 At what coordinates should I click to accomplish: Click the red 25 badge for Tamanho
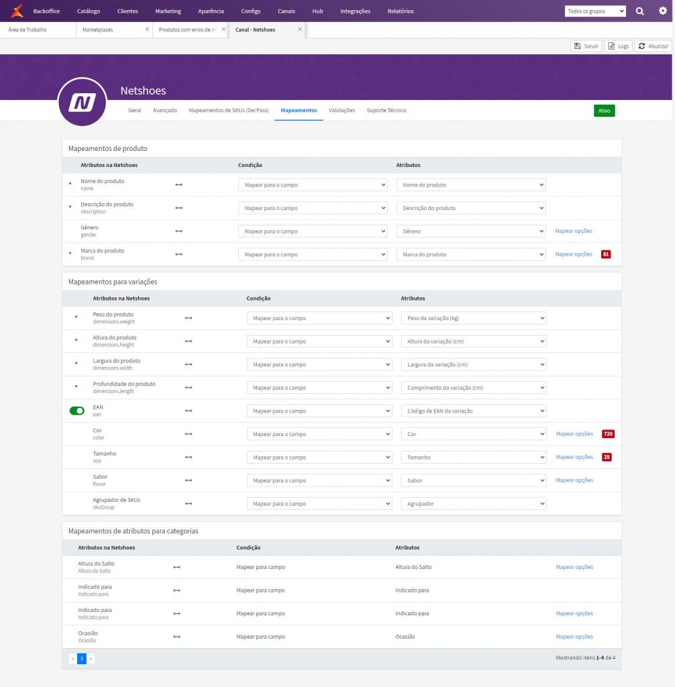tap(607, 457)
